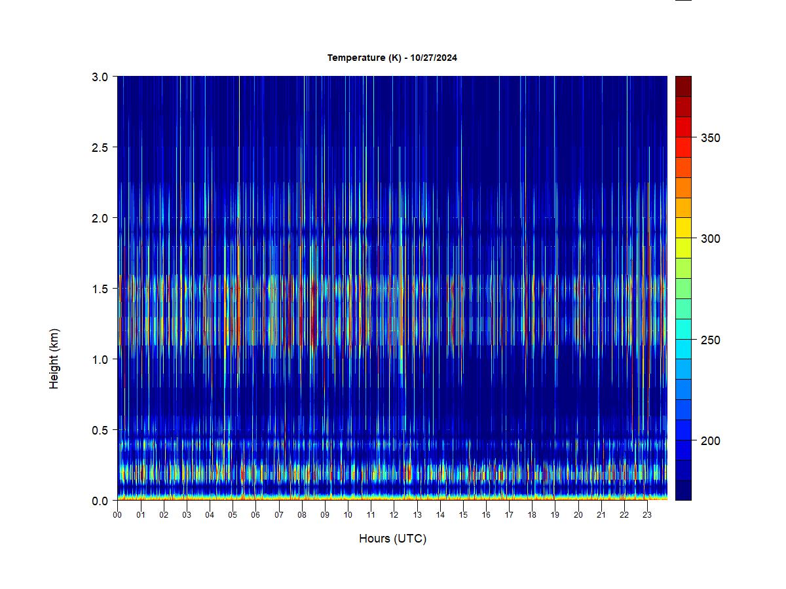Click the dark red top colorbar segment
This screenshot has width=786, height=589.
pos(683,86)
